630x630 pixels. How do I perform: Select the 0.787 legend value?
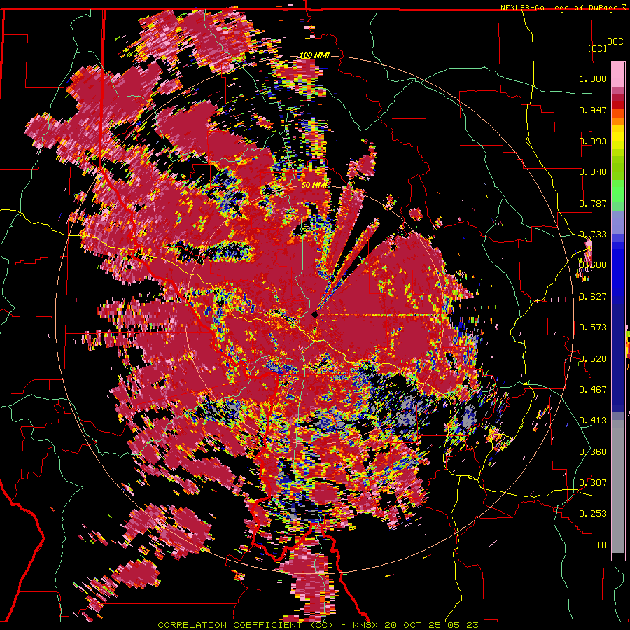(x=593, y=203)
